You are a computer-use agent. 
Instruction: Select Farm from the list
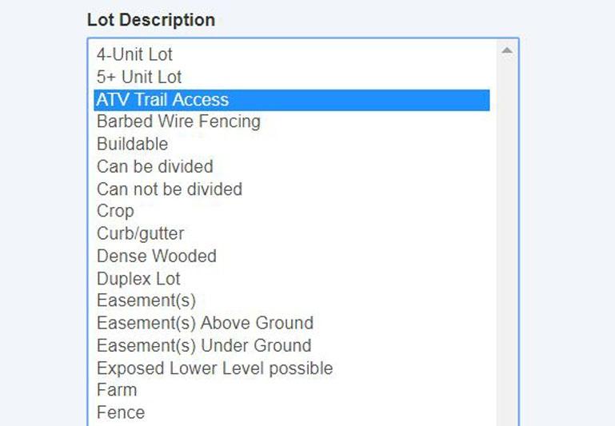tap(117, 390)
